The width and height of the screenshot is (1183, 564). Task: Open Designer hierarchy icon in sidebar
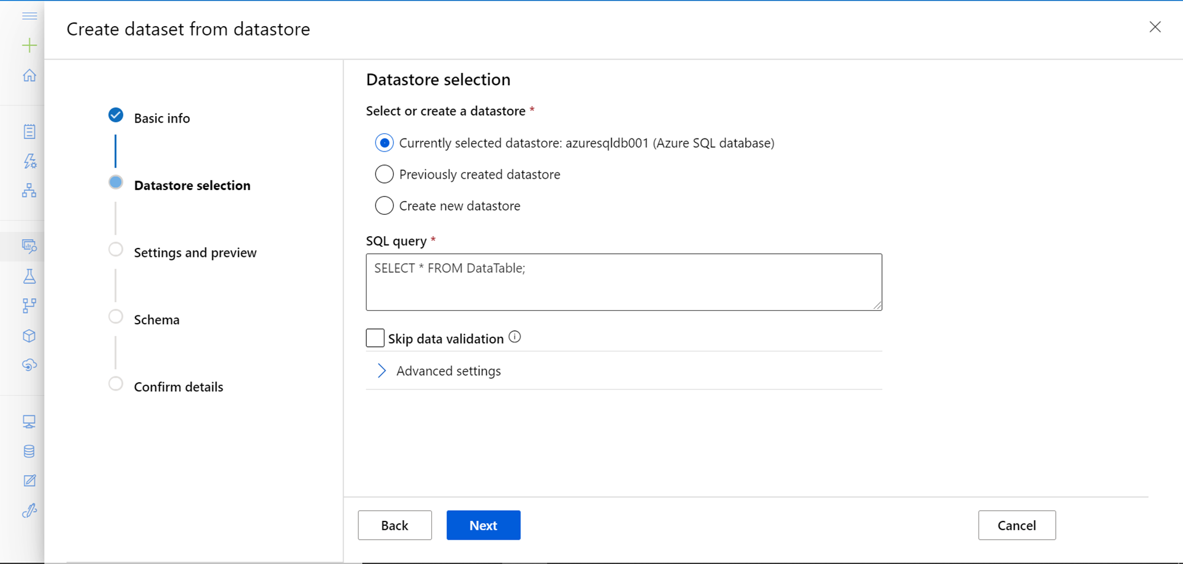click(x=30, y=191)
